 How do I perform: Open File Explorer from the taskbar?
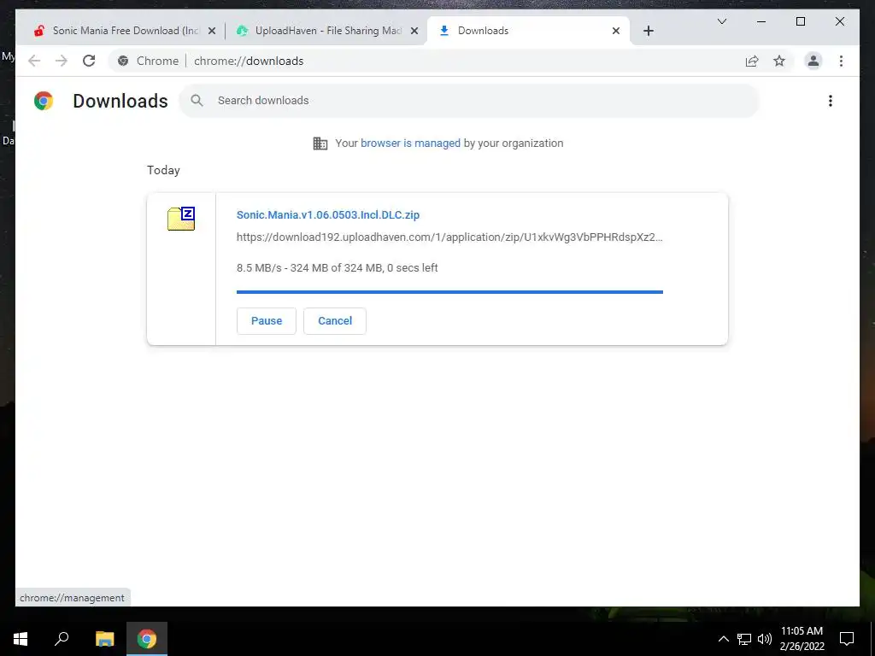(104, 639)
